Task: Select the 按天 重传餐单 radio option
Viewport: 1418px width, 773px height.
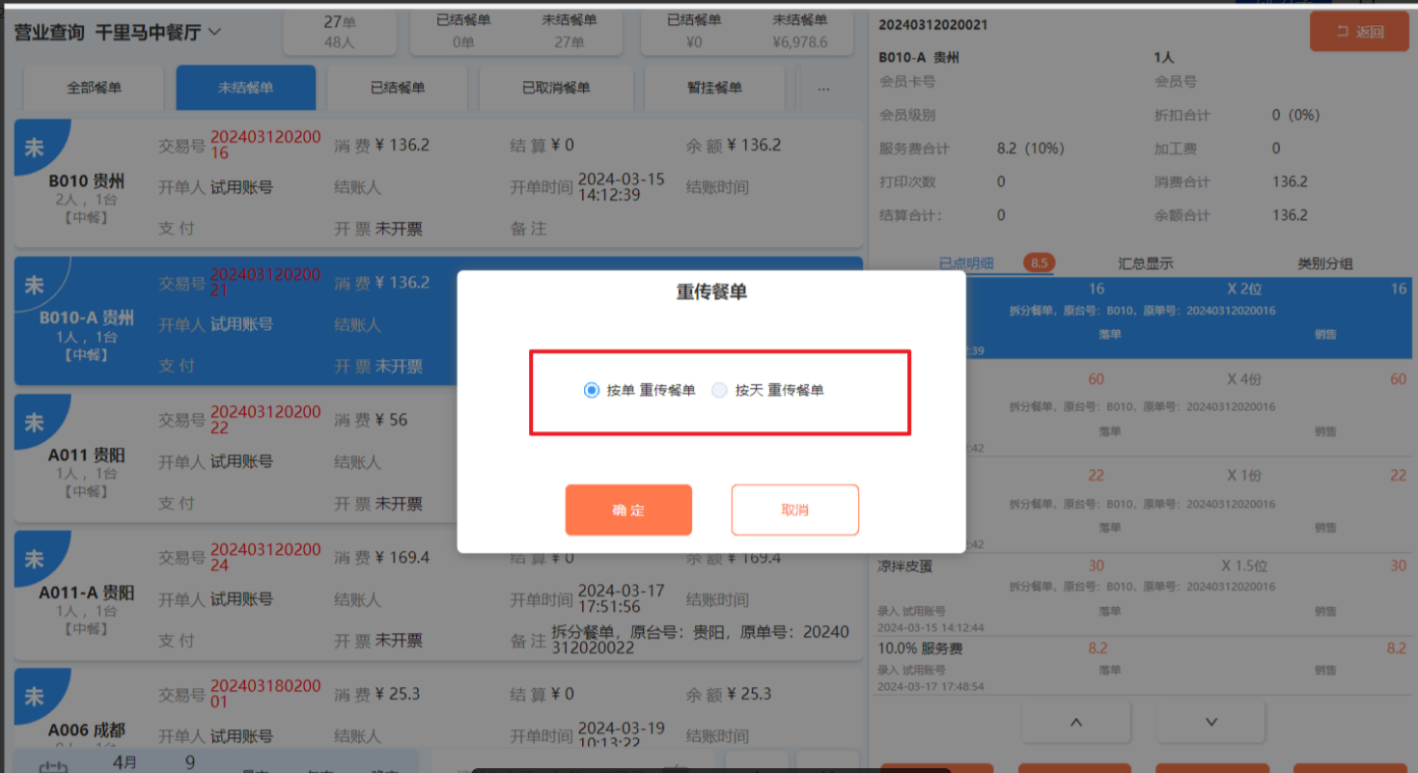Action: [719, 391]
